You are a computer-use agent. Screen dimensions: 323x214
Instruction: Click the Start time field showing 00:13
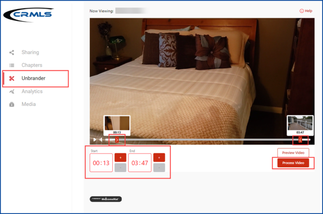(x=101, y=163)
